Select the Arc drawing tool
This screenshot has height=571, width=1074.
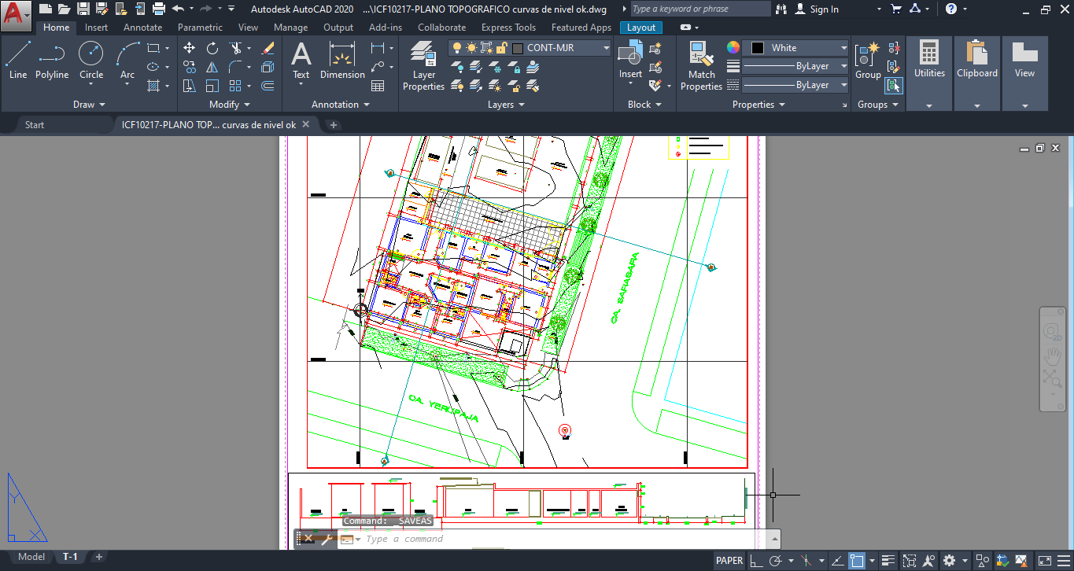point(127,61)
